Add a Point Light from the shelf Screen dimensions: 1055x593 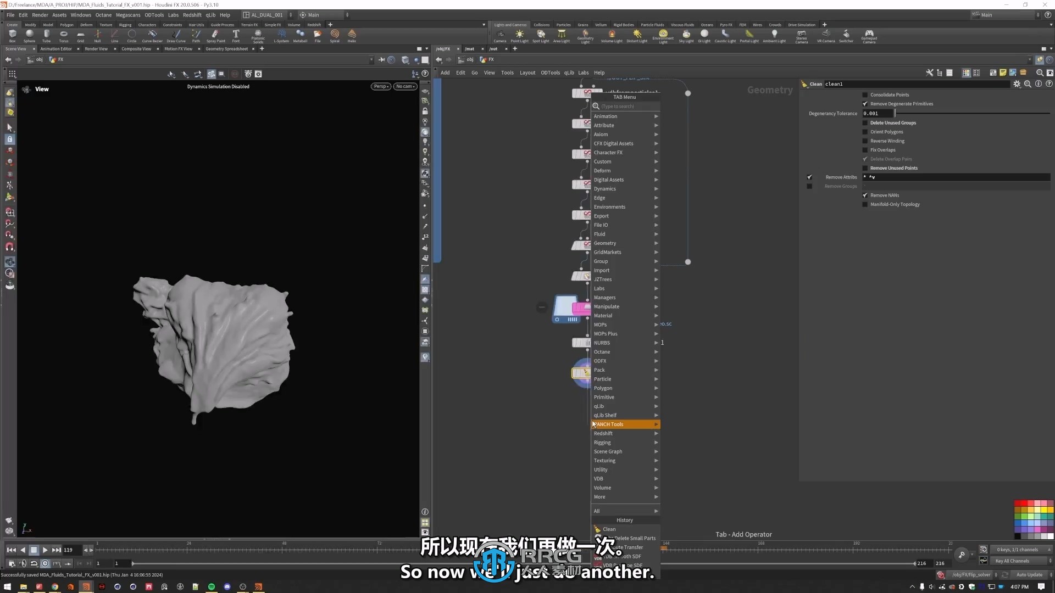pyautogui.click(x=519, y=36)
